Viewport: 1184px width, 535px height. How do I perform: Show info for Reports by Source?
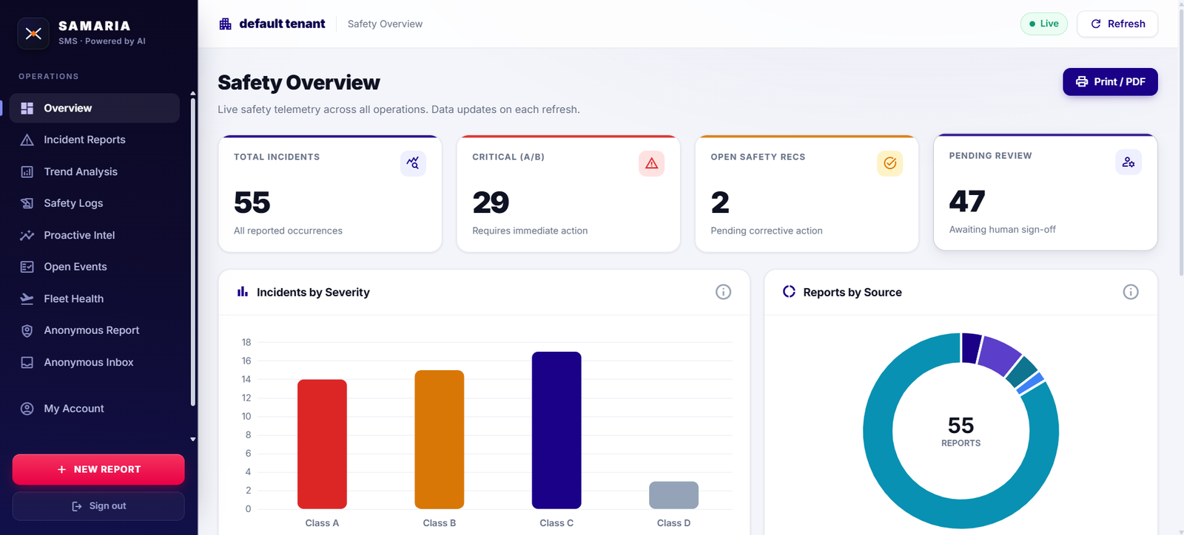pos(1131,292)
